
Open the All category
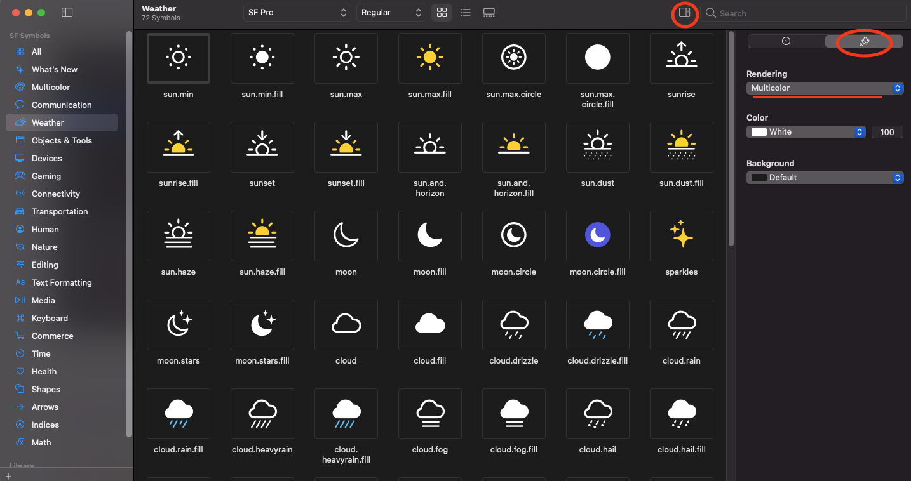tap(62, 51)
